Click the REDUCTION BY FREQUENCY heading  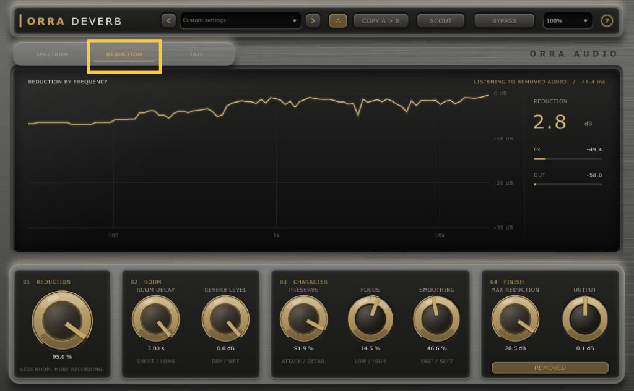[67, 82]
